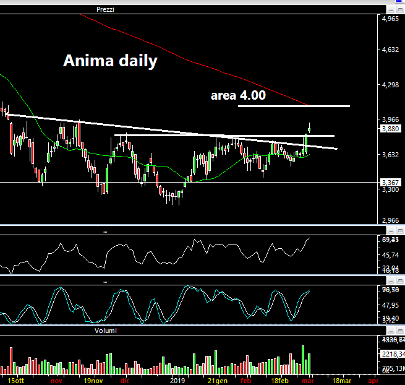
Task: Select the horizontal resistance line under 'area 4.00'
Action: coord(294,106)
